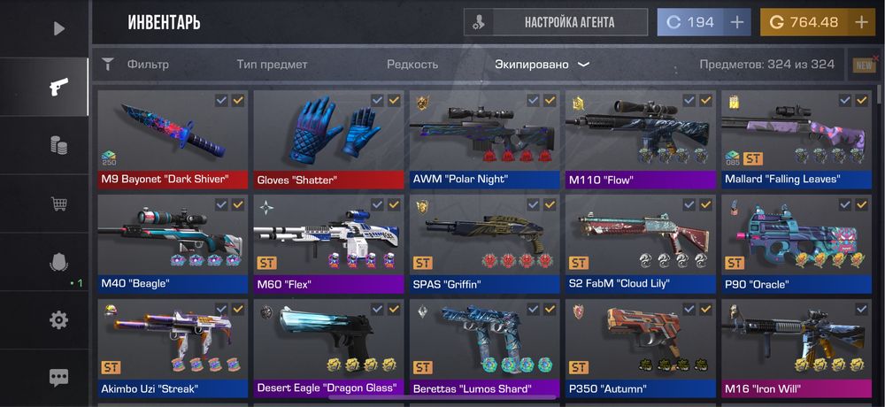Image resolution: width=885 pixels, height=407 pixels.
Task: Open the coins stack sidebar icon
Action: click(58, 145)
